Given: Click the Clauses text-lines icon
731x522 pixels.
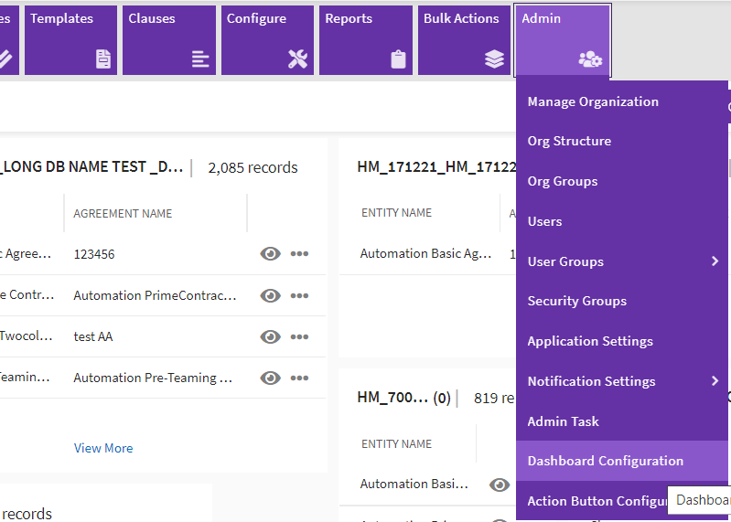Looking at the screenshot, I should [x=200, y=59].
